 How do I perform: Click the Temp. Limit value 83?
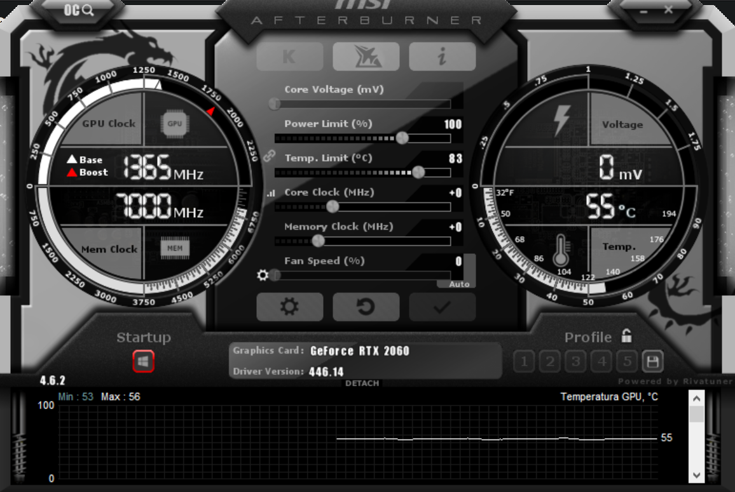(x=455, y=159)
